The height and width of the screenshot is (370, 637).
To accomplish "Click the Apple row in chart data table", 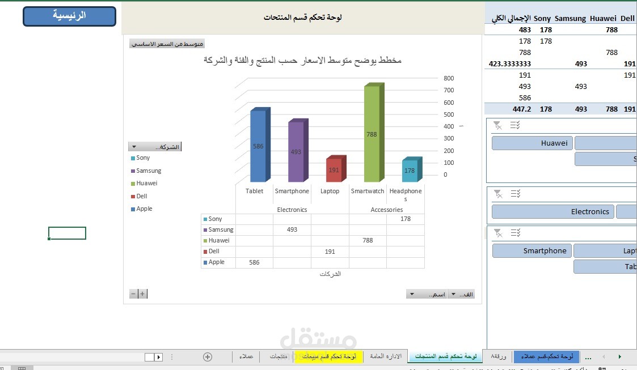I will point(313,262).
